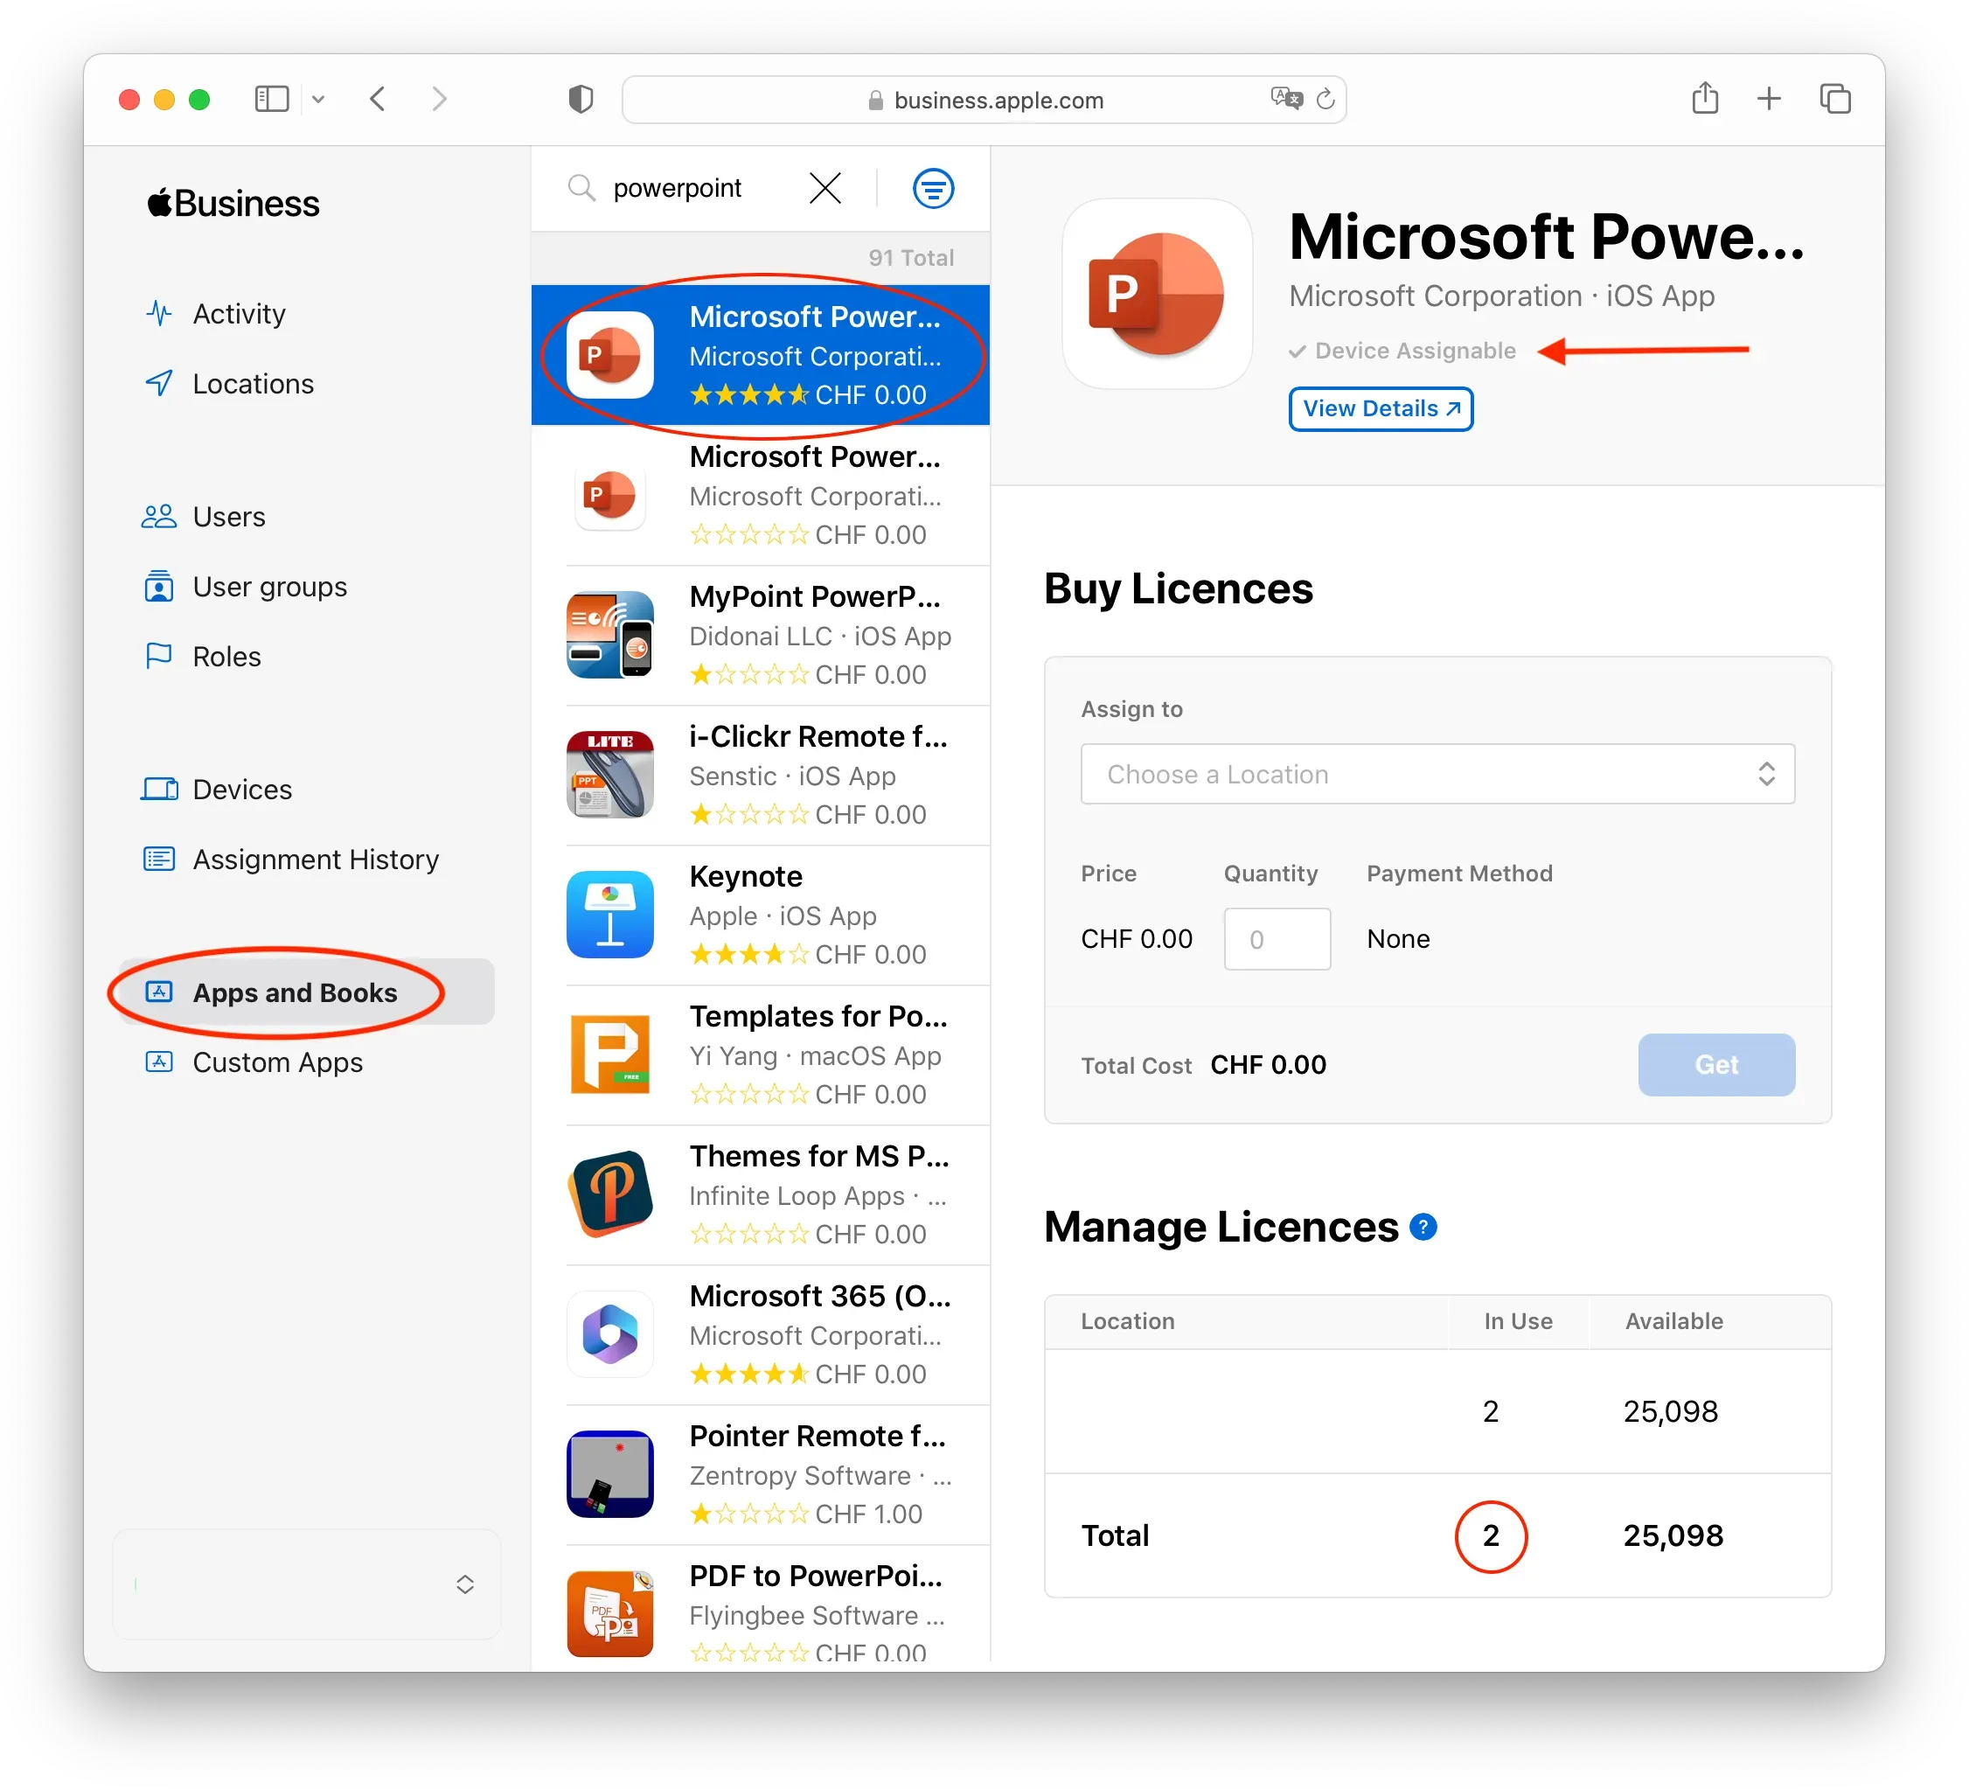Open the Choose a Location dropdown
The width and height of the screenshot is (1969, 1789).
click(x=1437, y=774)
